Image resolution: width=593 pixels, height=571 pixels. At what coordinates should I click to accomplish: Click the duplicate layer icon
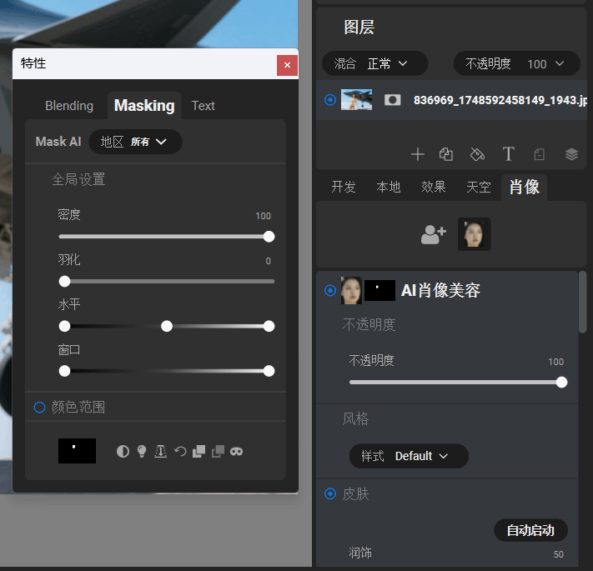446,154
